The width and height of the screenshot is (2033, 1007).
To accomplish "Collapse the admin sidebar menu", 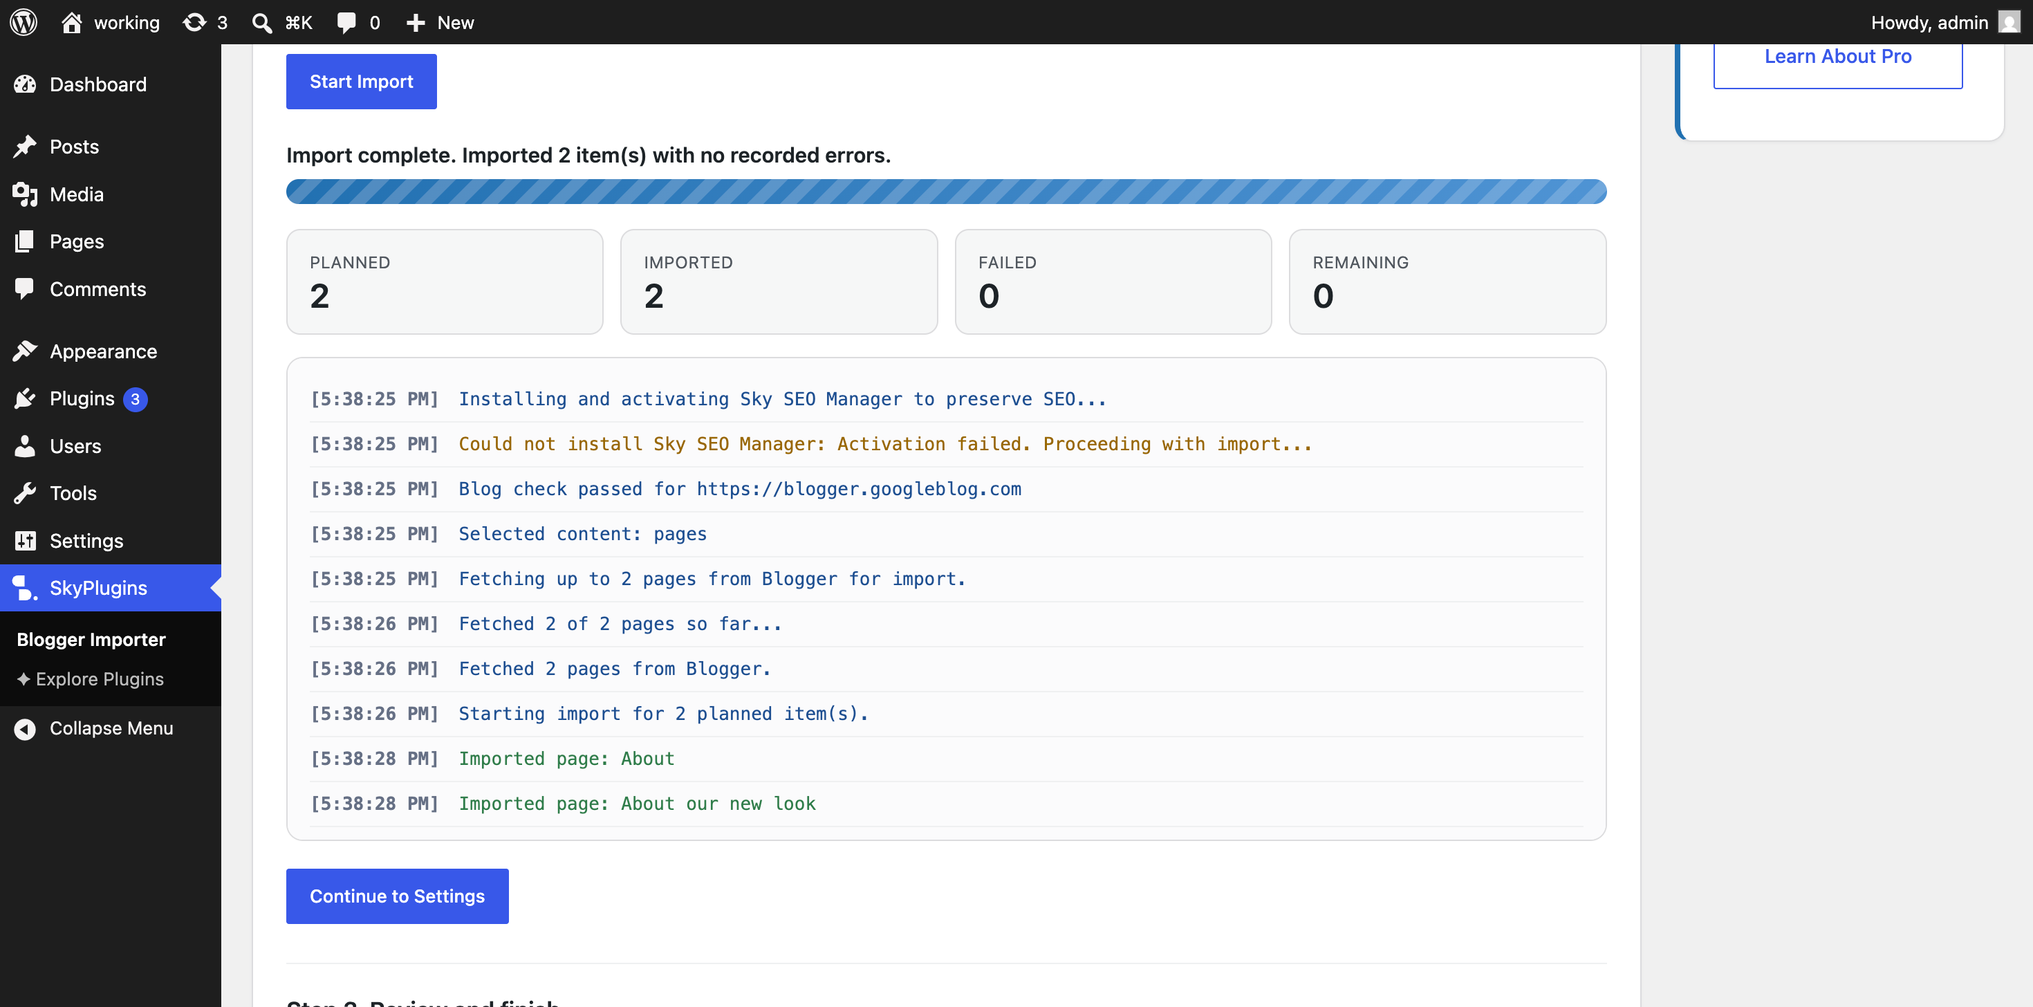I will pyautogui.click(x=111, y=728).
